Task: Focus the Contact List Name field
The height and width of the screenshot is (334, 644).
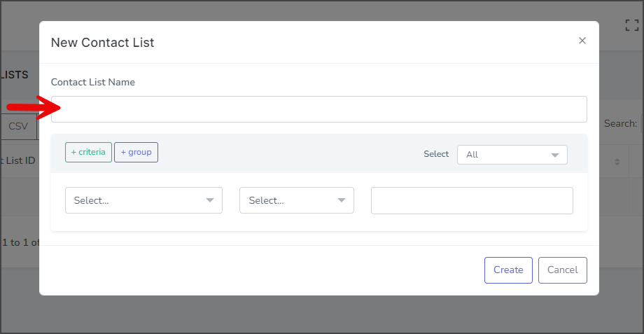Action: [318, 109]
